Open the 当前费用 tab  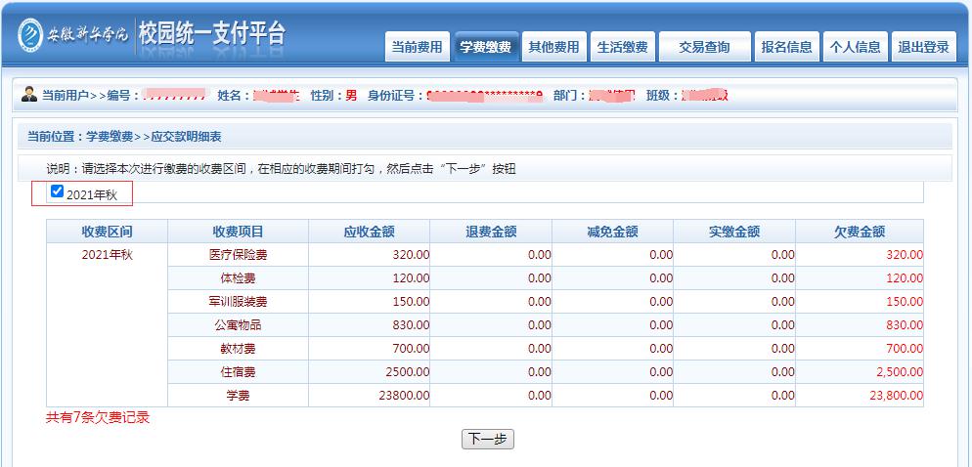click(x=417, y=47)
